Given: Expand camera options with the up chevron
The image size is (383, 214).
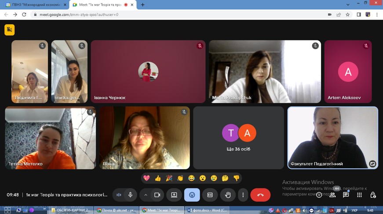Looking at the screenshot, I should click(146, 195).
